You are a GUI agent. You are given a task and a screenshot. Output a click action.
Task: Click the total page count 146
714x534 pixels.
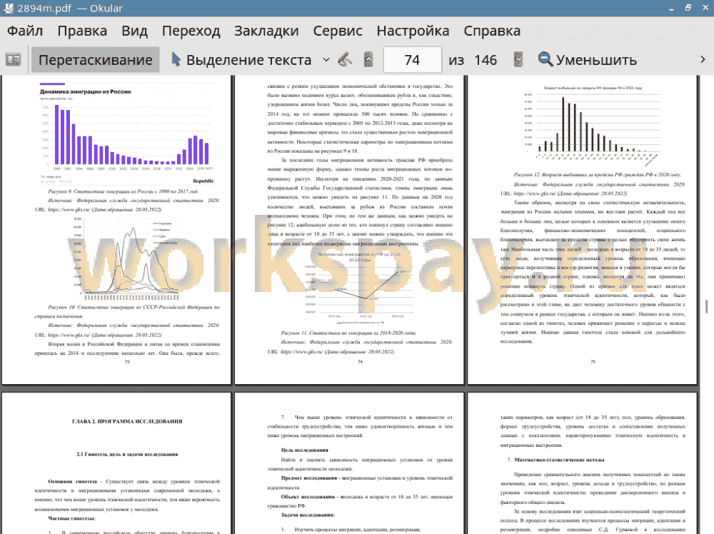pos(486,60)
